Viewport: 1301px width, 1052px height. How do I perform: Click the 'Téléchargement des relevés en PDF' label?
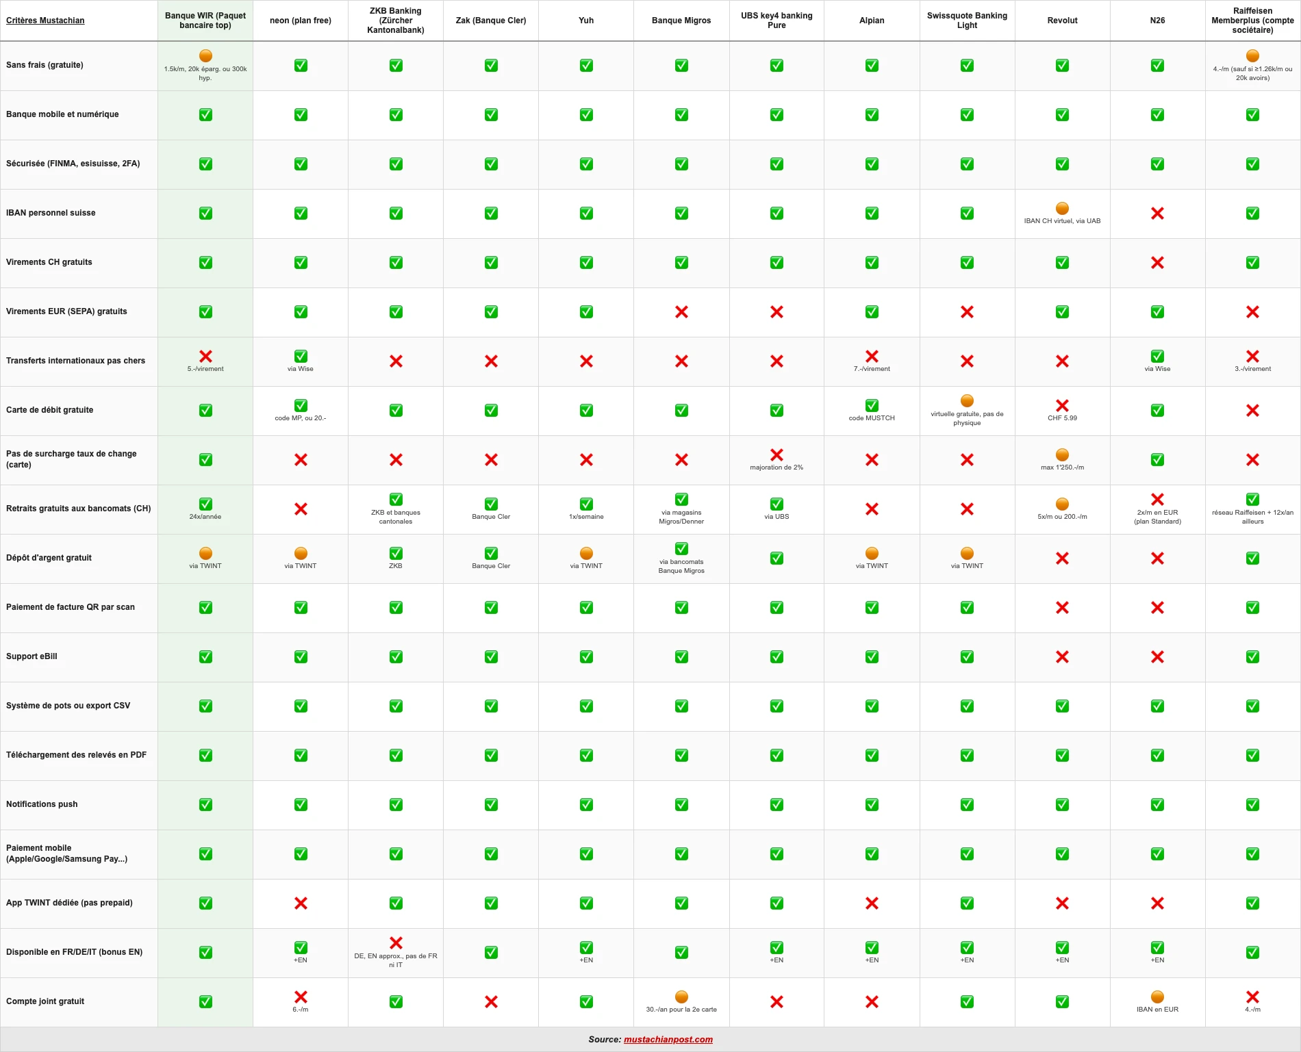point(76,755)
